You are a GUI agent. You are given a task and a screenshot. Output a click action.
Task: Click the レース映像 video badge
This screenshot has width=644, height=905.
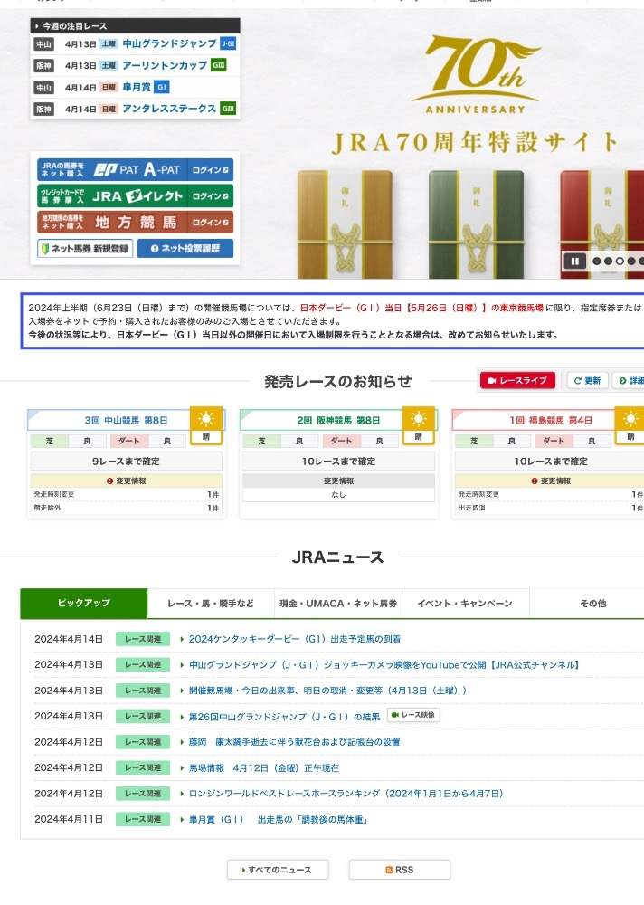[x=413, y=715]
